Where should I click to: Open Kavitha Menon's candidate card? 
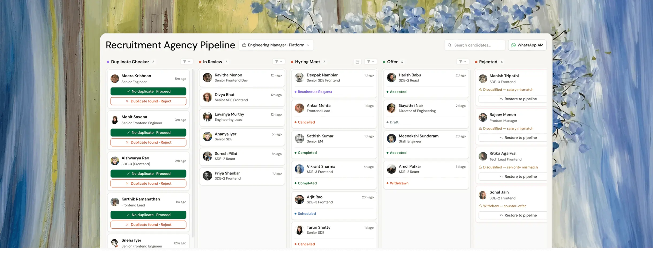242,78
